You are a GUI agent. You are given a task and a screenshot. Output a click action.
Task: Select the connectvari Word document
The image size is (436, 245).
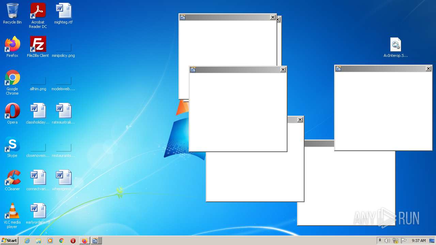[x=38, y=180]
